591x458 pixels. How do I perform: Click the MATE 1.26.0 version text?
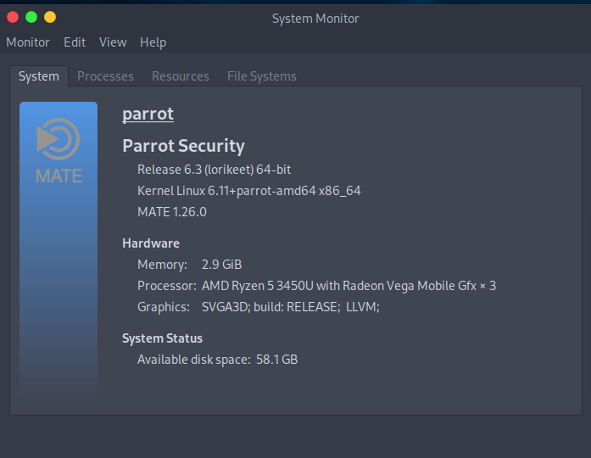click(x=172, y=212)
